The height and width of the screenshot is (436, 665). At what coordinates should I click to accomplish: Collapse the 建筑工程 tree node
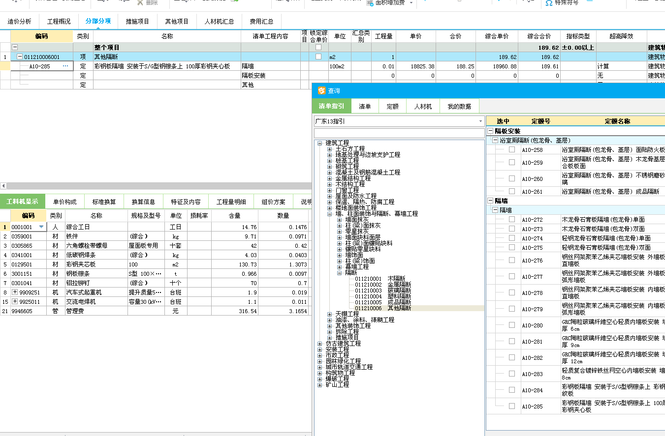coord(320,143)
